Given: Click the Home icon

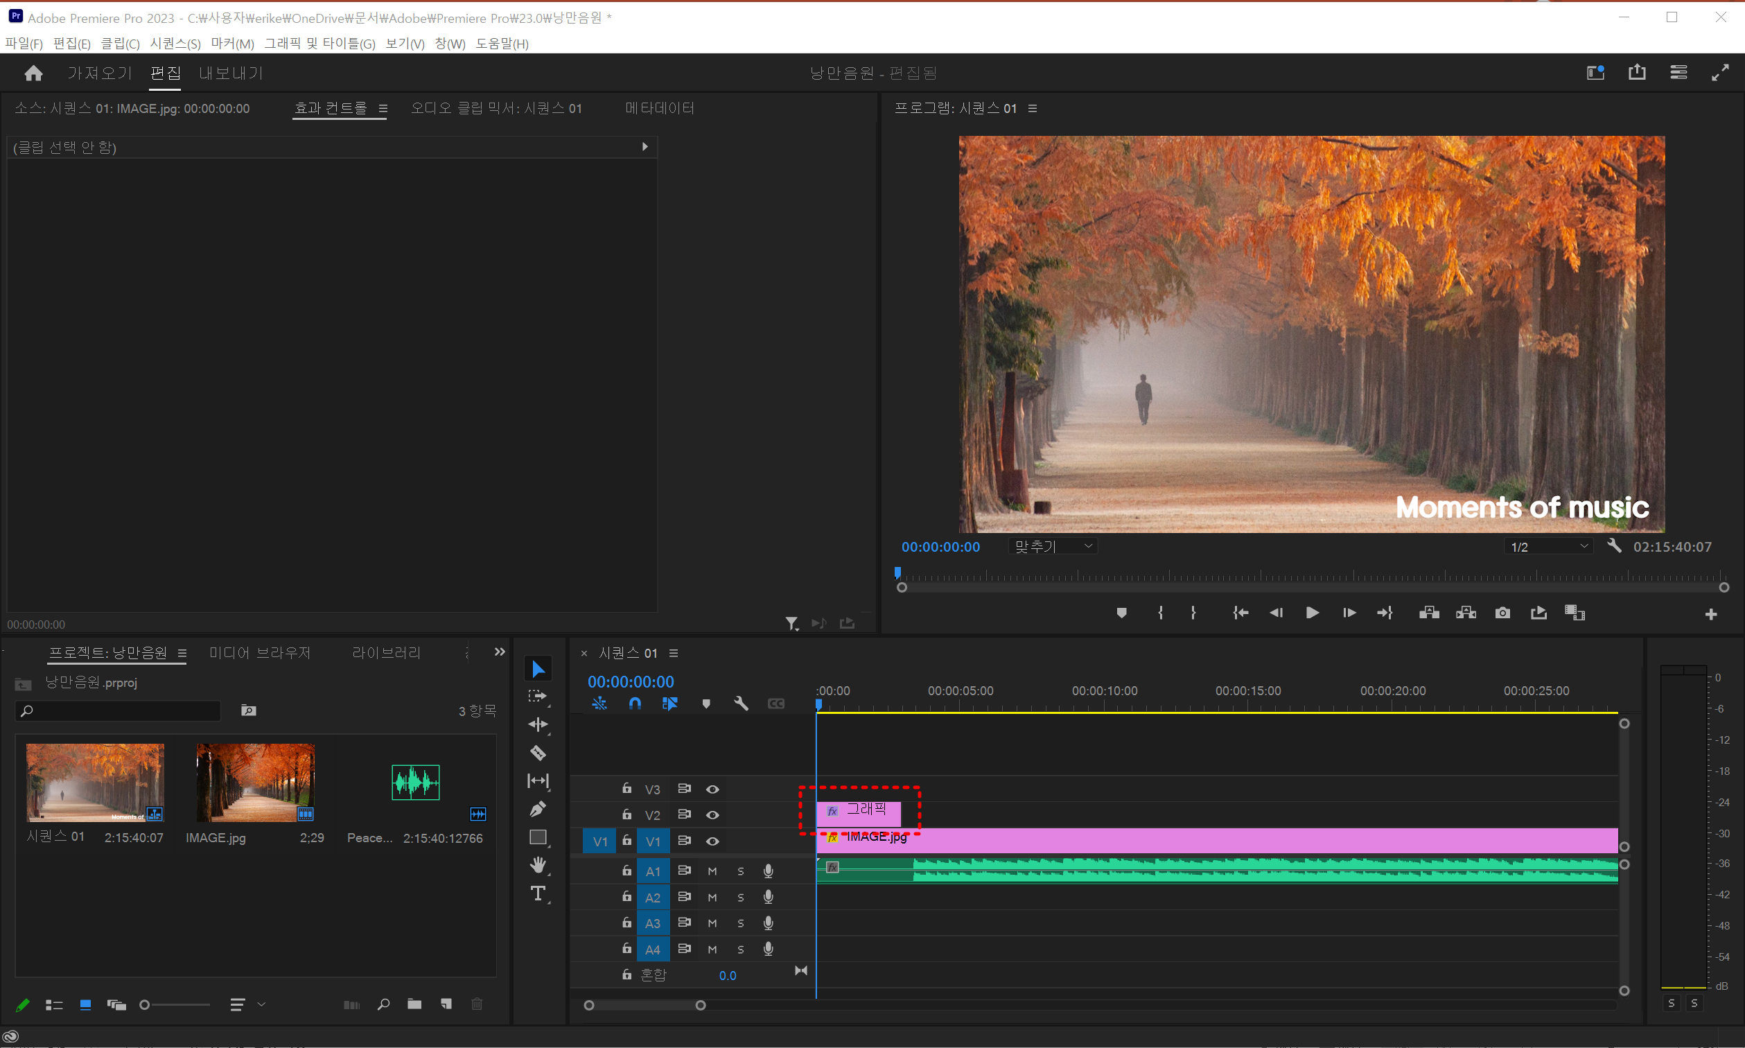Looking at the screenshot, I should (x=33, y=73).
